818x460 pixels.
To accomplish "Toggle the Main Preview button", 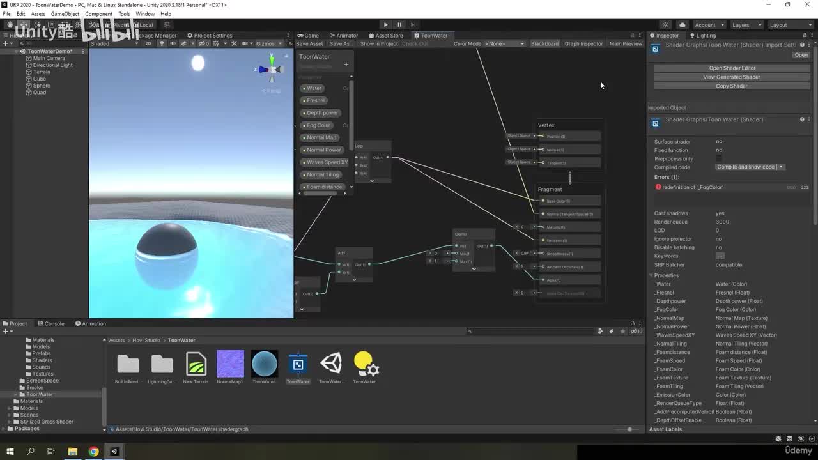I will pos(626,44).
